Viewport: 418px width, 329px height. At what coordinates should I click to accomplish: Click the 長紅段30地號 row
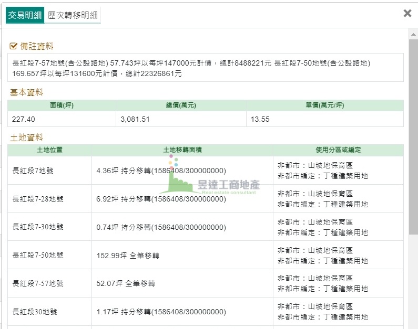(206, 312)
